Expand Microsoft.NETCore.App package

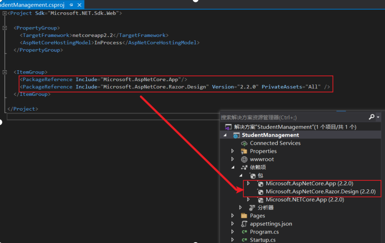[x=249, y=199]
